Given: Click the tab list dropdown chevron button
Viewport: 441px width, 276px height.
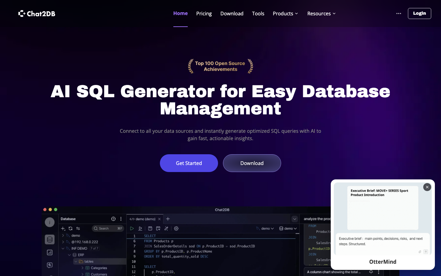Looking at the screenshot, I should (x=295, y=219).
